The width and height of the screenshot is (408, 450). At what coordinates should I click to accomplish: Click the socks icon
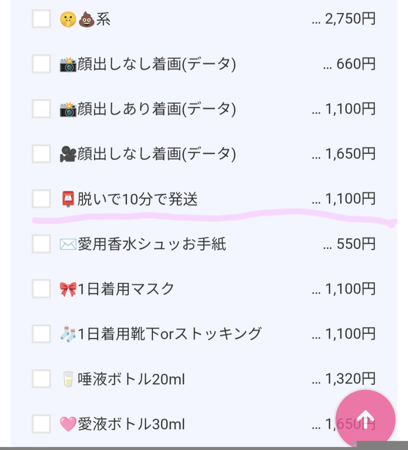(x=68, y=334)
